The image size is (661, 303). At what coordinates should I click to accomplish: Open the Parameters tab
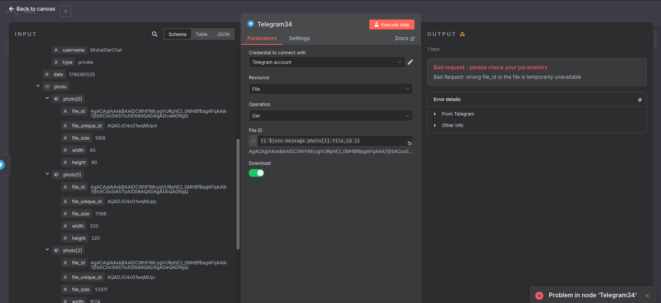point(262,38)
